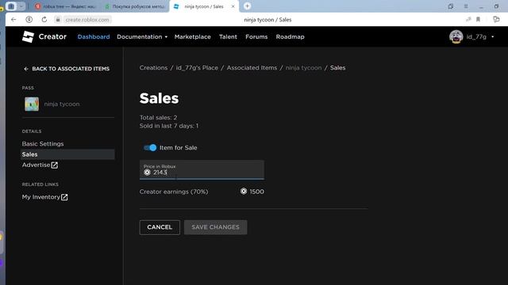This screenshot has height=285, width=508.
Task: Click the create.roblox.com address bar
Action: pos(87,20)
